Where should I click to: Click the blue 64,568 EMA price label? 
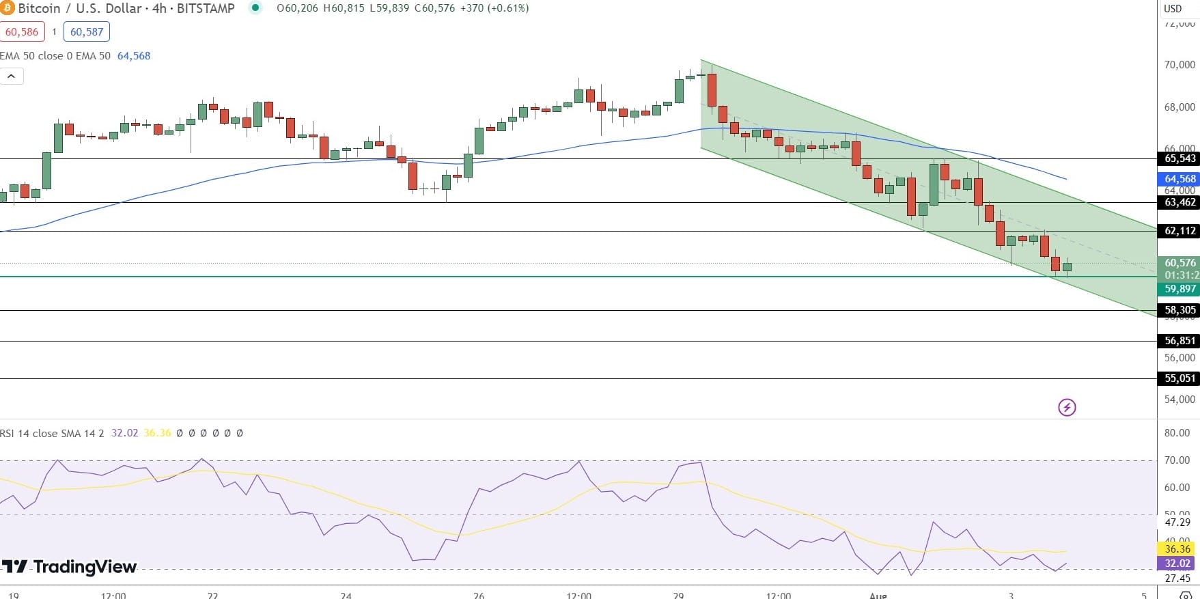click(x=1179, y=179)
